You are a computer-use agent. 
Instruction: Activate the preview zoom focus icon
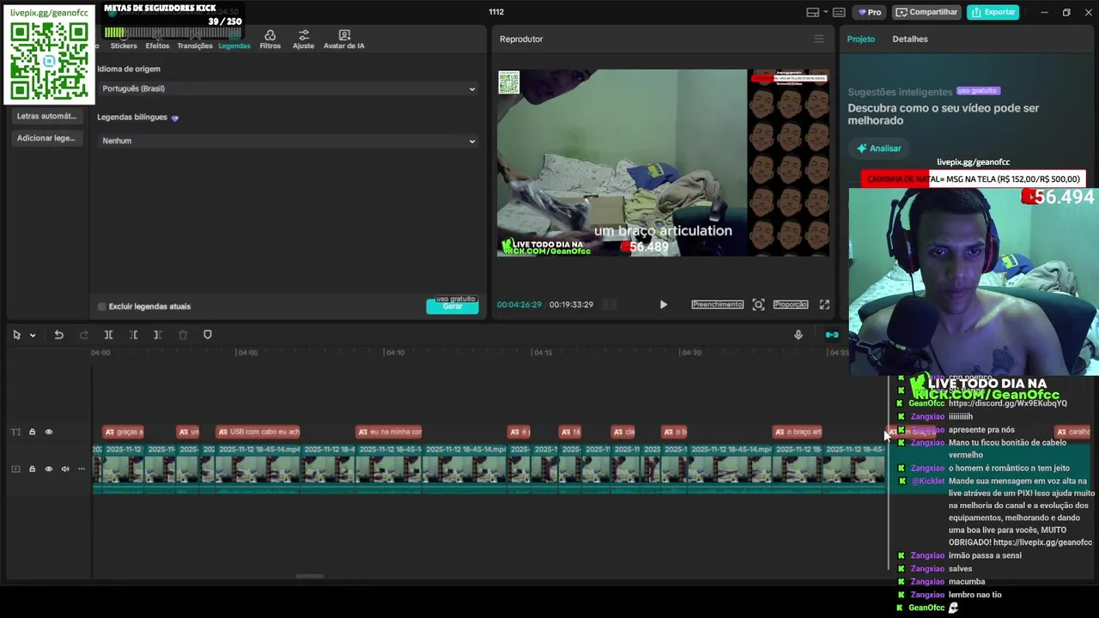pos(758,305)
